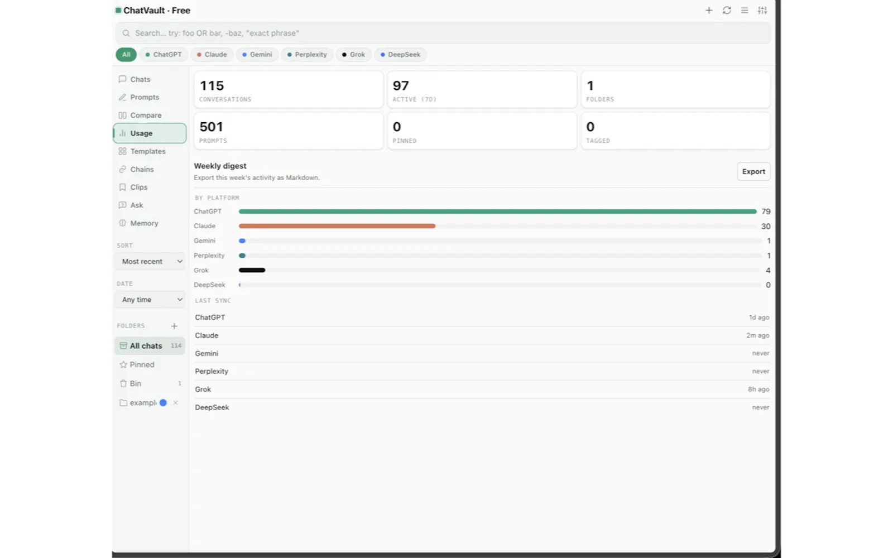Toggle the ChatGPT filter chip
Screen dimensions: 893x558
164,55
